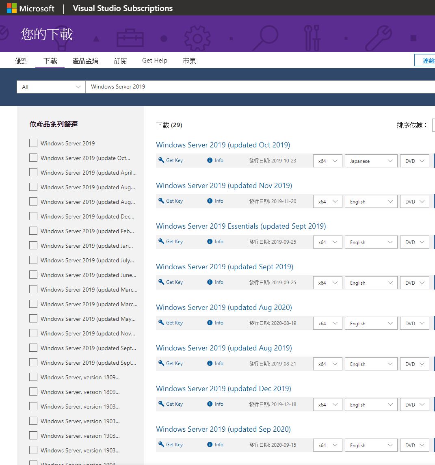435x465 pixels.
Task: Go to the 訂閱 tab
Action: 120,61
